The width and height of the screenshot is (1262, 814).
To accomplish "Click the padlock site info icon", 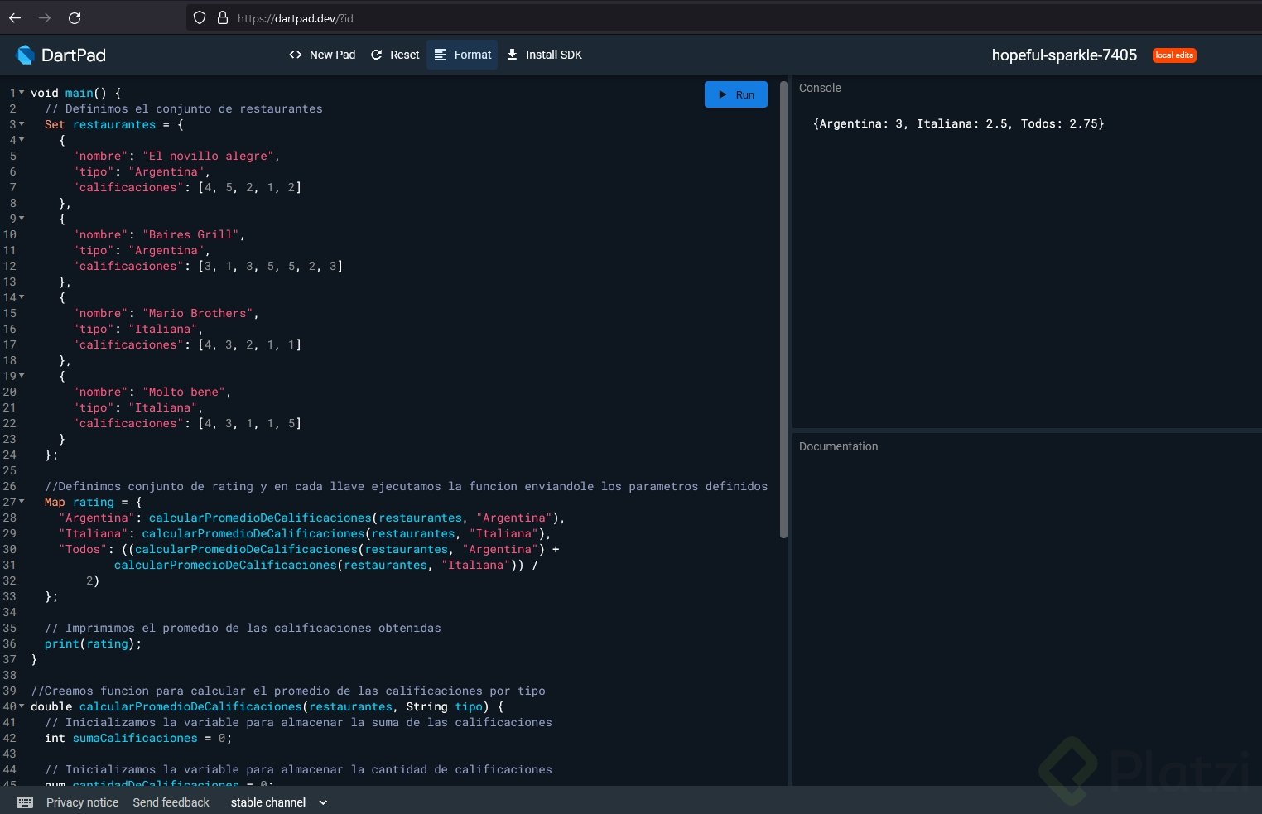I will [222, 17].
